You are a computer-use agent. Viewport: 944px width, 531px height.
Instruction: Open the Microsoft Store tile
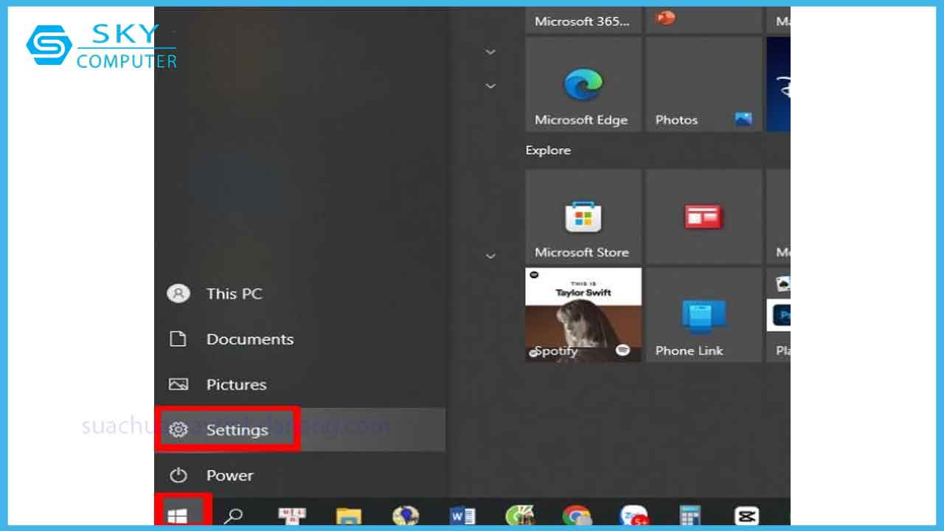pos(583,217)
